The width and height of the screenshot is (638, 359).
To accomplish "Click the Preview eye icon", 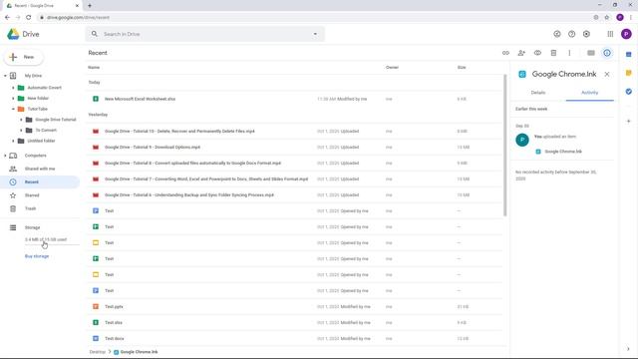I will coord(537,53).
